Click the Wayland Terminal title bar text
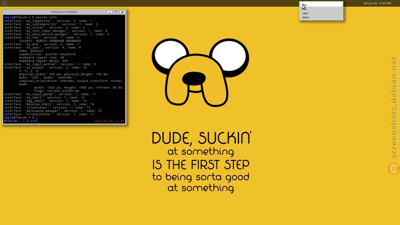Screen dimensions: 400x225 (64, 12)
